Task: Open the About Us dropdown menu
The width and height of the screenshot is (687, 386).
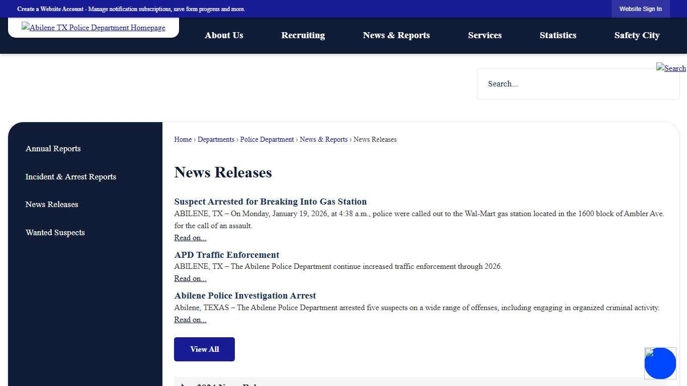Action: tap(224, 35)
